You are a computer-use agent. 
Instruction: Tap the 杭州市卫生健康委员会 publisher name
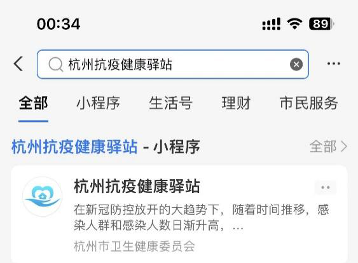click(134, 246)
